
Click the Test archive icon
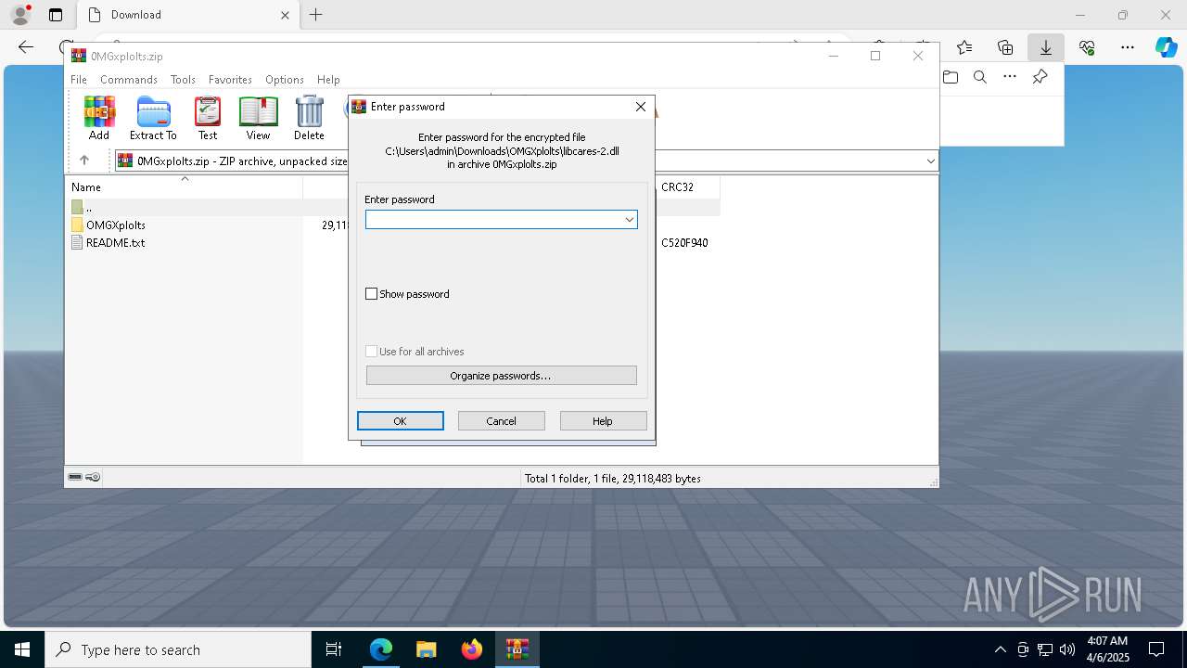(x=208, y=118)
